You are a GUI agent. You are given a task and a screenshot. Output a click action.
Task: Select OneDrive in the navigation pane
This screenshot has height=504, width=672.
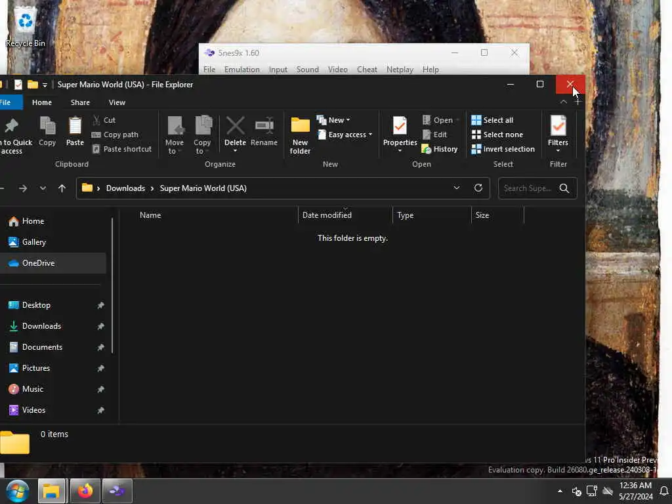click(x=53, y=263)
